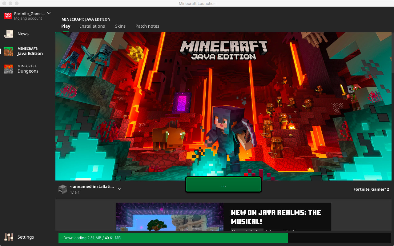Open Settings via the sliders icon
Screen dimensions: 394x246
click(9, 237)
